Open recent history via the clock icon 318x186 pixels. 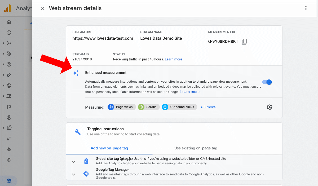click(8, 33)
